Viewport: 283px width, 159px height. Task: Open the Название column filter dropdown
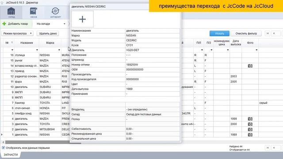click(x=37, y=50)
